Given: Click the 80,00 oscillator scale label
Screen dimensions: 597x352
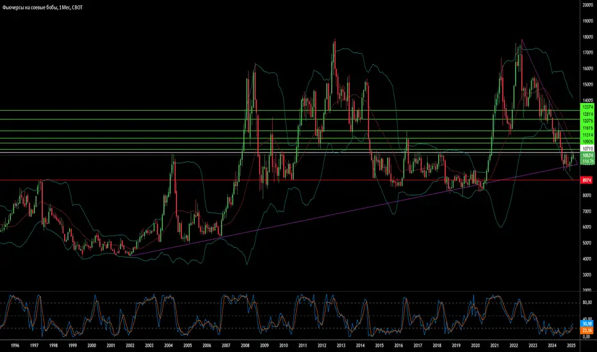Looking at the screenshot, I should point(587,303).
